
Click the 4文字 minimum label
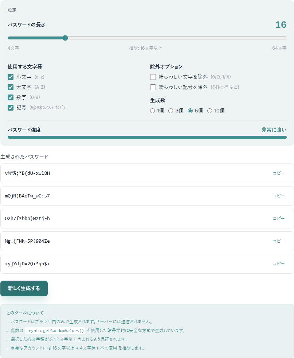(13, 48)
